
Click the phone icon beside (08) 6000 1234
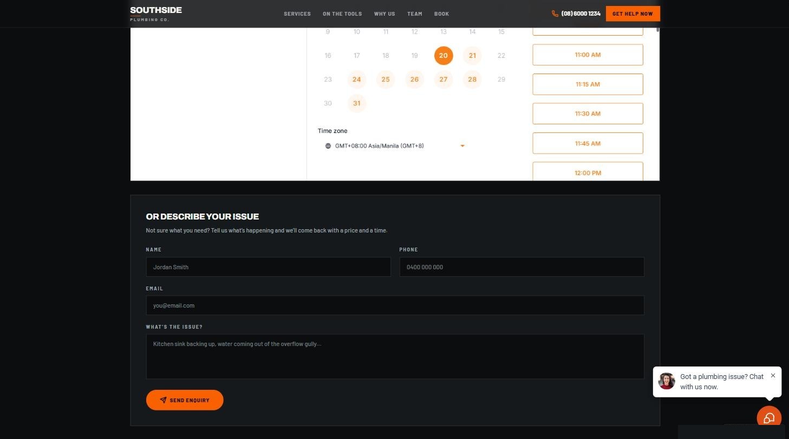(555, 14)
